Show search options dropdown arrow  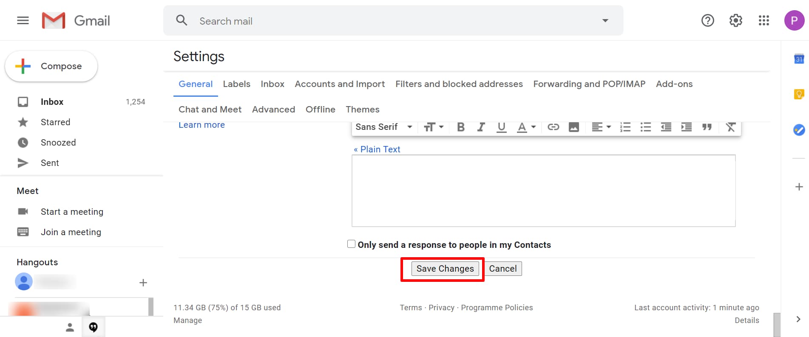point(605,20)
